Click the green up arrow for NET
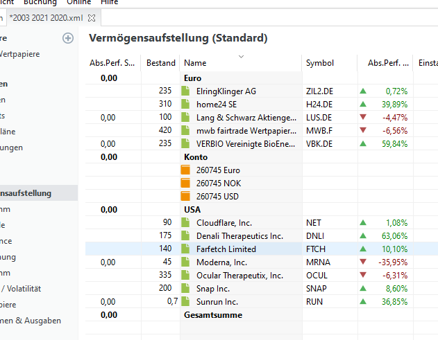The width and height of the screenshot is (438, 340). point(363,223)
